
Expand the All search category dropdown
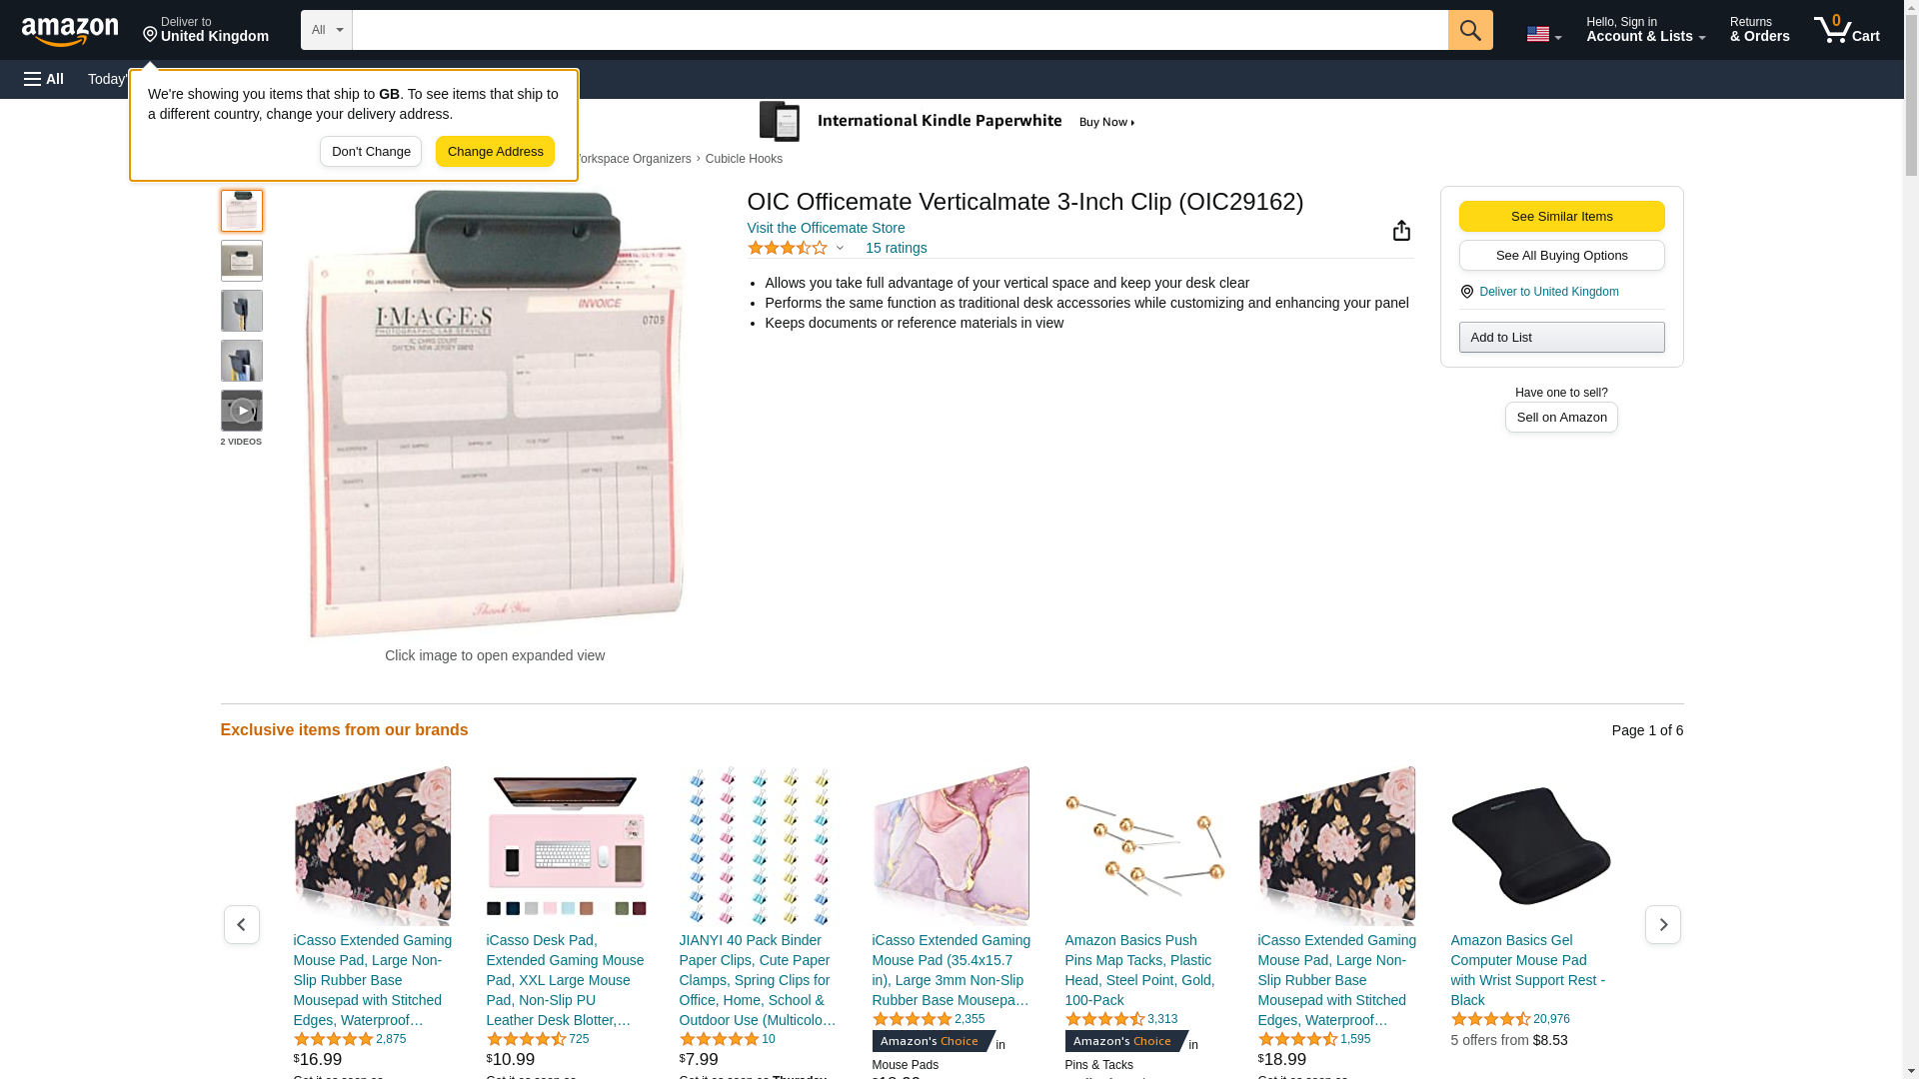(x=326, y=30)
